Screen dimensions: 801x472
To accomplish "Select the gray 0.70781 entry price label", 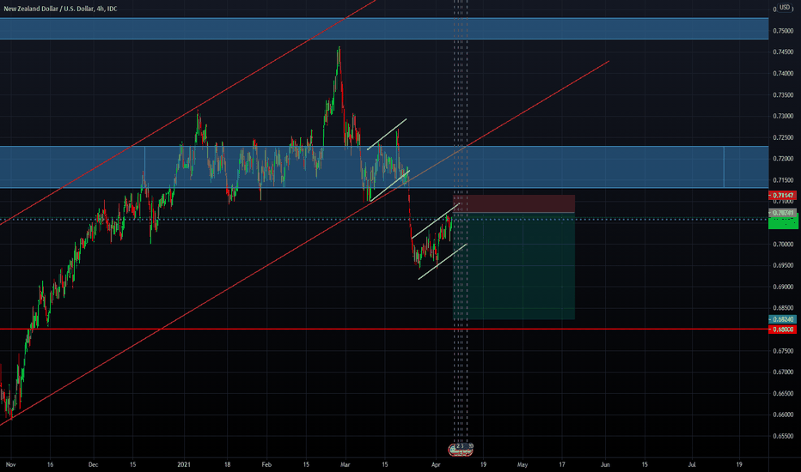I will point(782,213).
